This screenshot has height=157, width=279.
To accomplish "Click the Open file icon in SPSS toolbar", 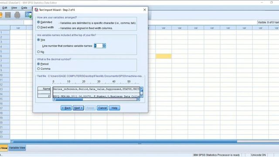I will tap(1, 15).
